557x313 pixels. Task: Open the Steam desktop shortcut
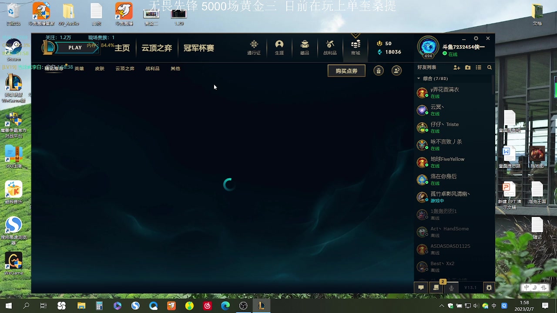pos(13,50)
